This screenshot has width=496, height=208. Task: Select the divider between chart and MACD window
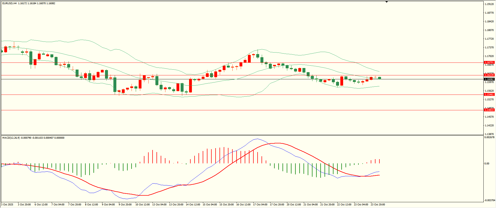tap(242, 135)
